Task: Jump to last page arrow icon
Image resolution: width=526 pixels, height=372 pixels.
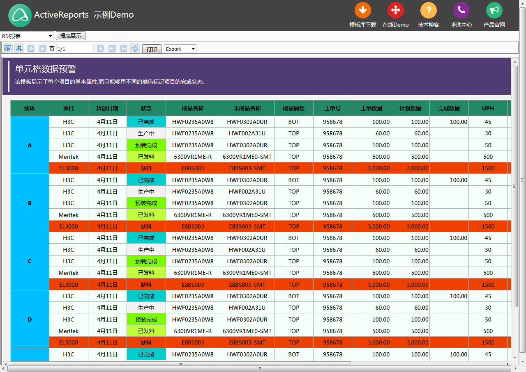Action: click(x=112, y=49)
